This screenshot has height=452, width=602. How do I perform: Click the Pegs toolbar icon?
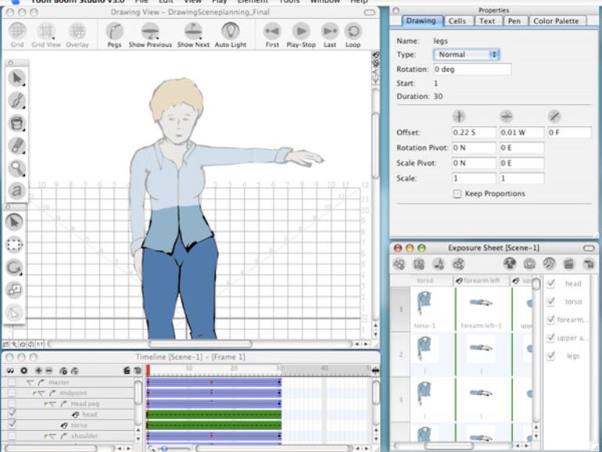[x=115, y=32]
